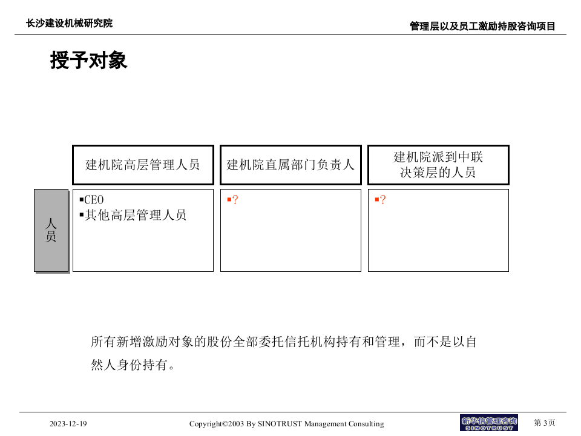Select the 新华信管理咨询 logo text

click(489, 421)
